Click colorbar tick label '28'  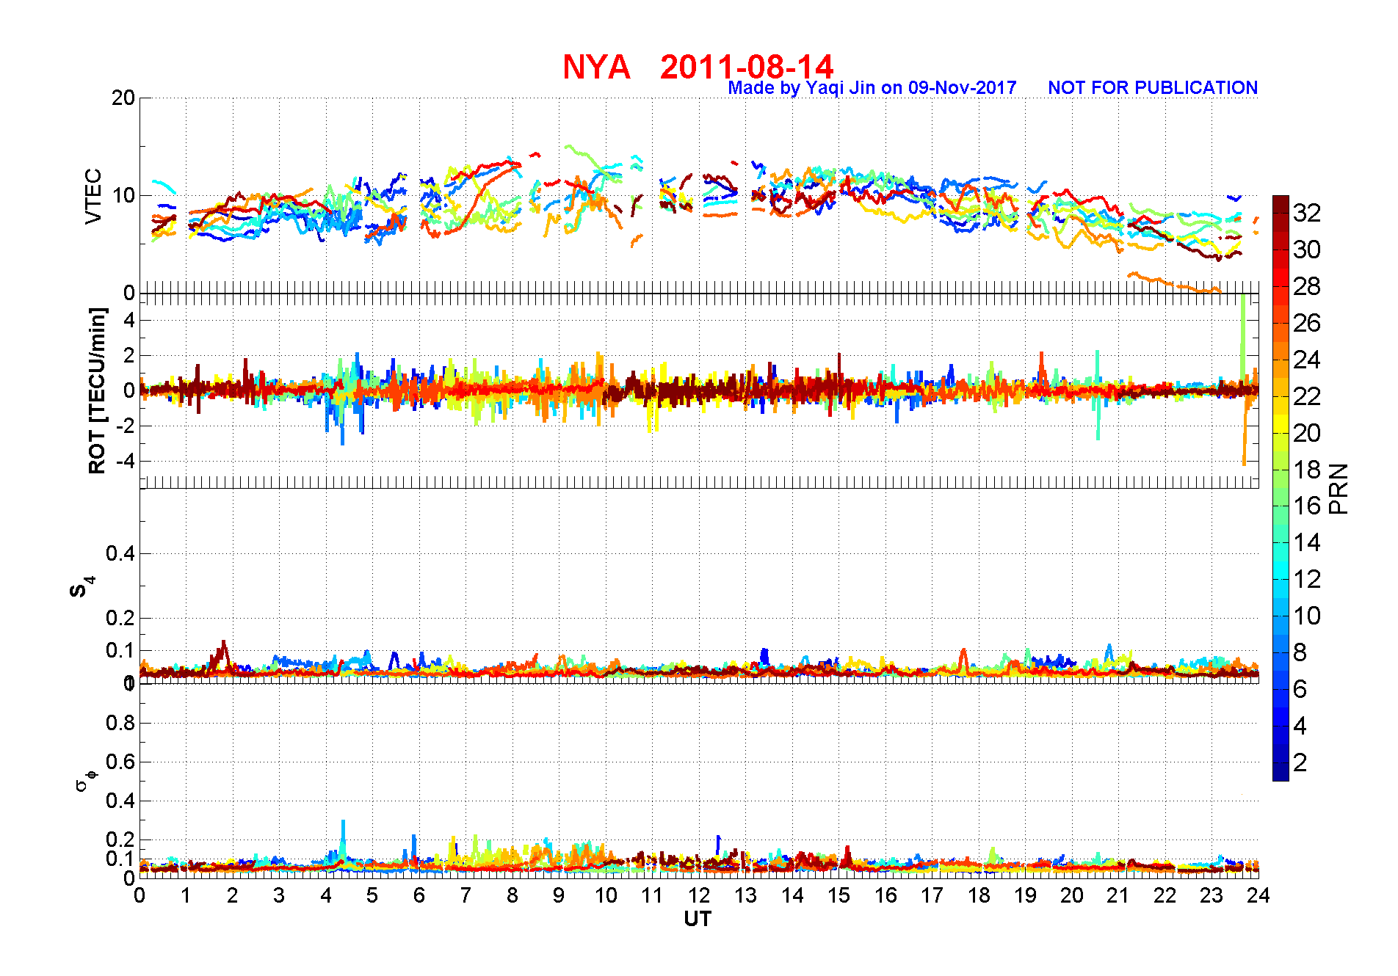click(x=1307, y=286)
